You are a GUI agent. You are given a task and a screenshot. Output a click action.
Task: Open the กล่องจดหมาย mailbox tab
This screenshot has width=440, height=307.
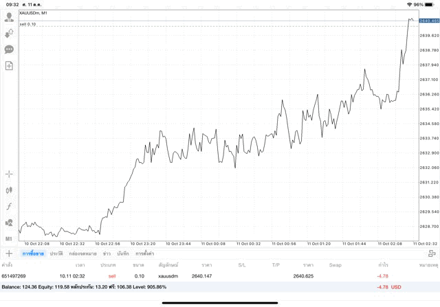pyautogui.click(x=82, y=253)
